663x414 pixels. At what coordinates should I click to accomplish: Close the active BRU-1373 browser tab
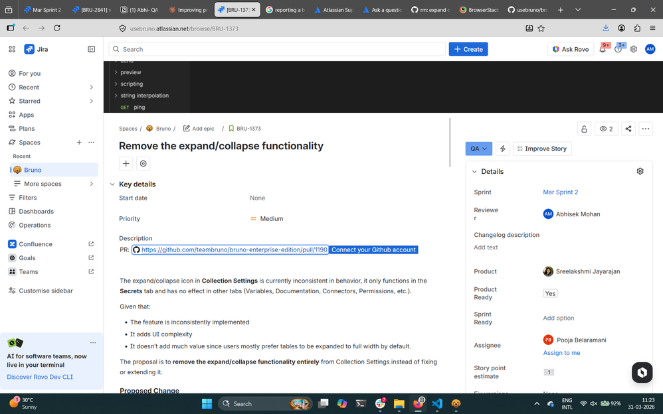(x=254, y=10)
